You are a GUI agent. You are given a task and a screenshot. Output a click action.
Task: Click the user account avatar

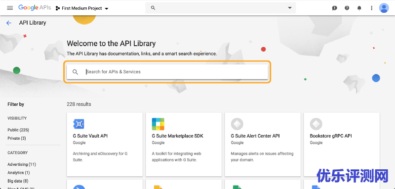point(384,8)
